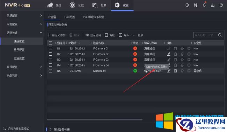Switch to PoE绑定关系配置 tab
Screen dimensions: 227x132
(94, 17)
